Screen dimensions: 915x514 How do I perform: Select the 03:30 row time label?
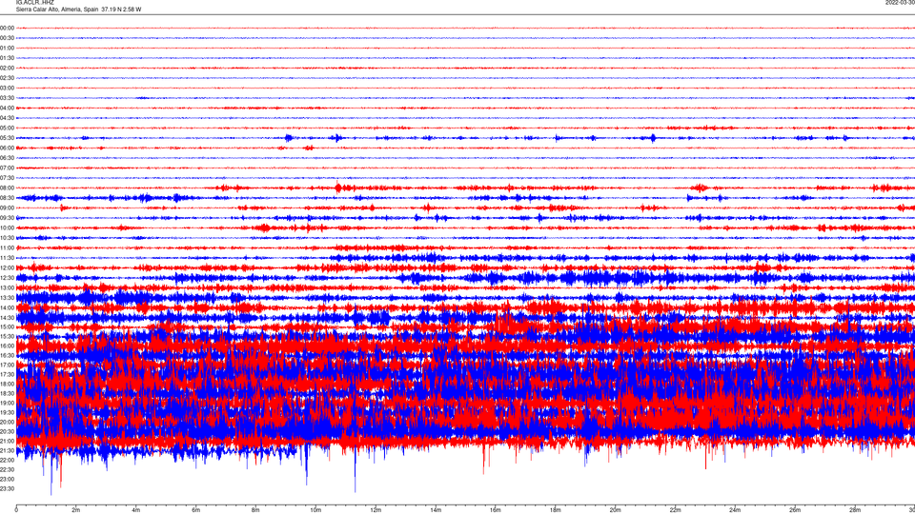(7, 98)
